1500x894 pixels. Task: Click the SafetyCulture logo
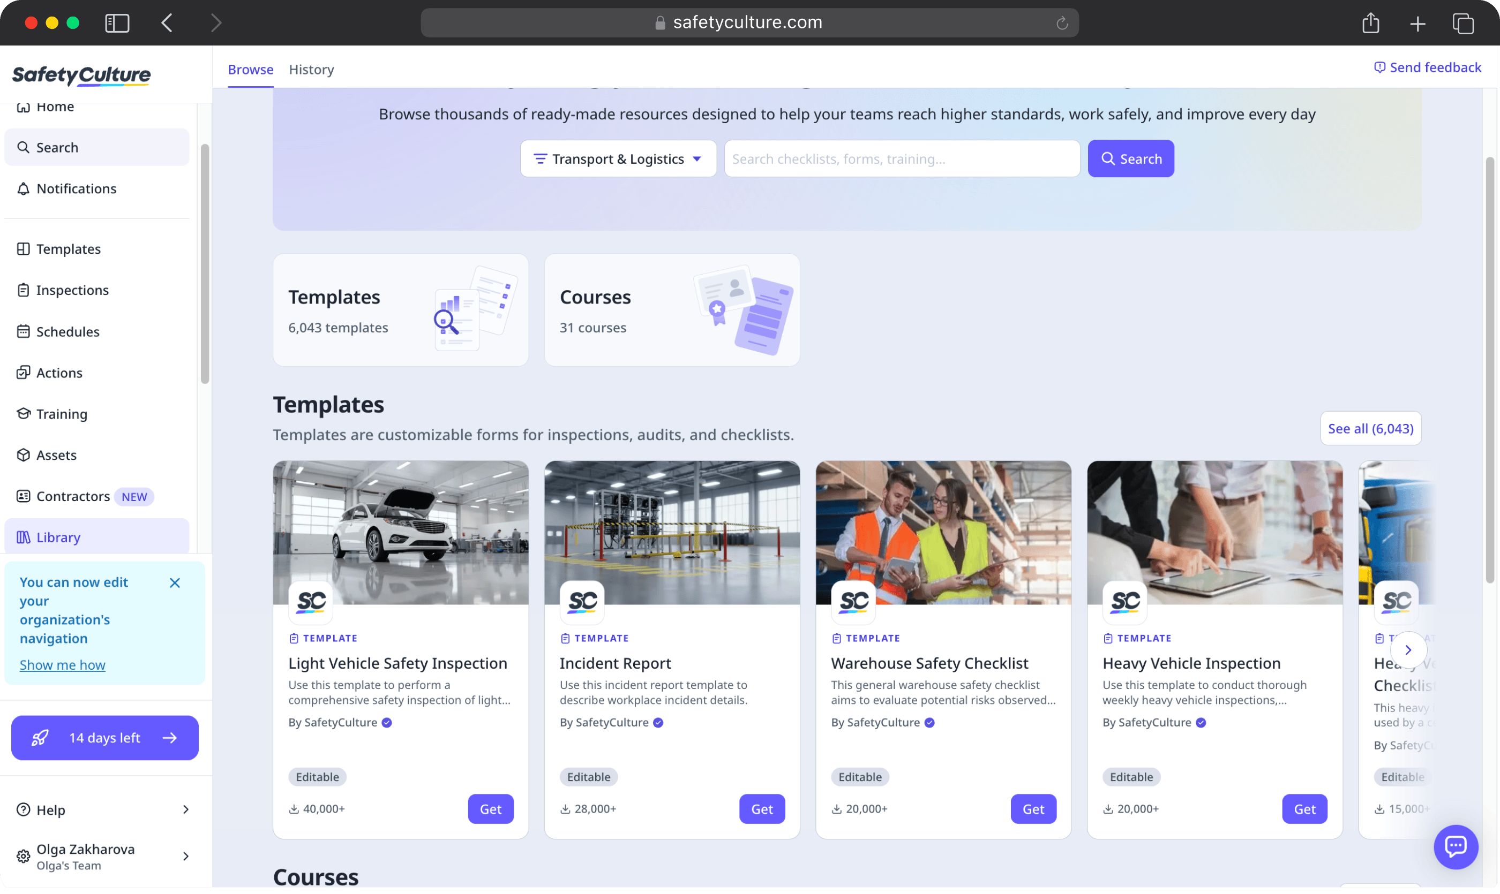[81, 75]
